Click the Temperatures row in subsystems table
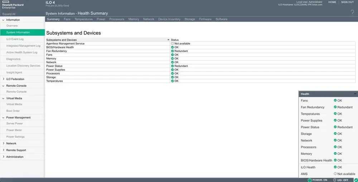The image size is (358, 182). (x=200, y=81)
